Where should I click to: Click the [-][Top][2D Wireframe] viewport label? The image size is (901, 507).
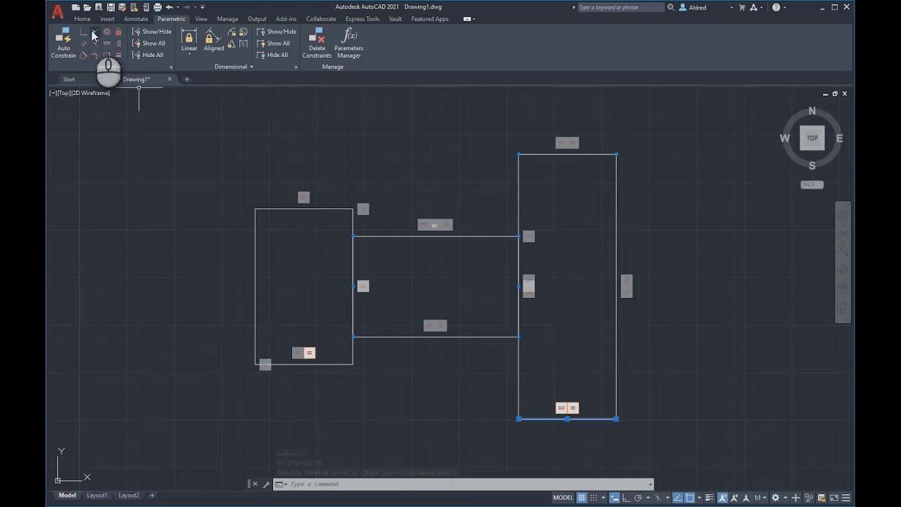pyautogui.click(x=80, y=93)
